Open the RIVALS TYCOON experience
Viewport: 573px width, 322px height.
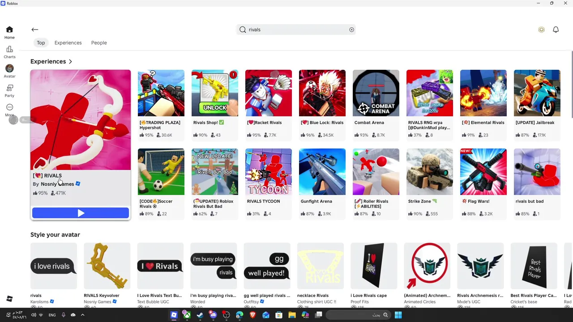click(269, 183)
